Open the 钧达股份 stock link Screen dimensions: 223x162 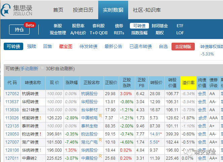(89, 134)
